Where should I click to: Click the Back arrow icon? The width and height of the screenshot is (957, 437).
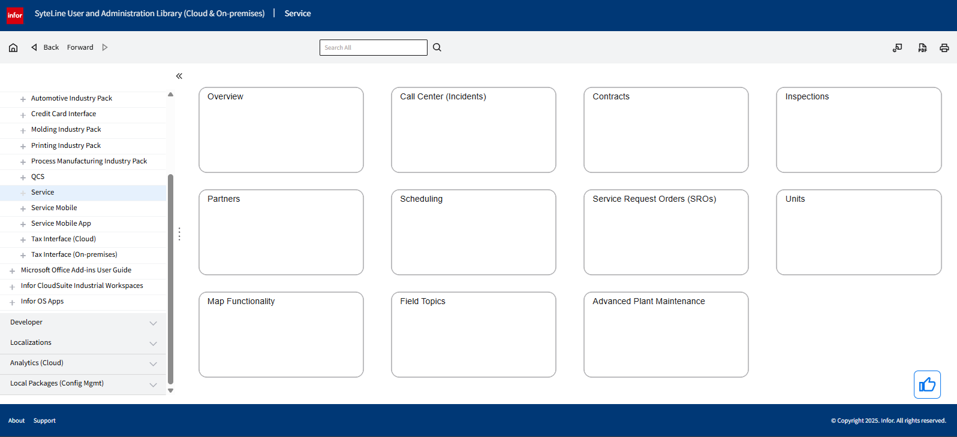point(34,47)
